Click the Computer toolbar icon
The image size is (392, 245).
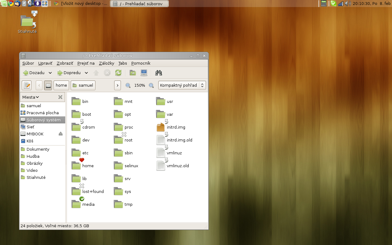[x=144, y=73]
